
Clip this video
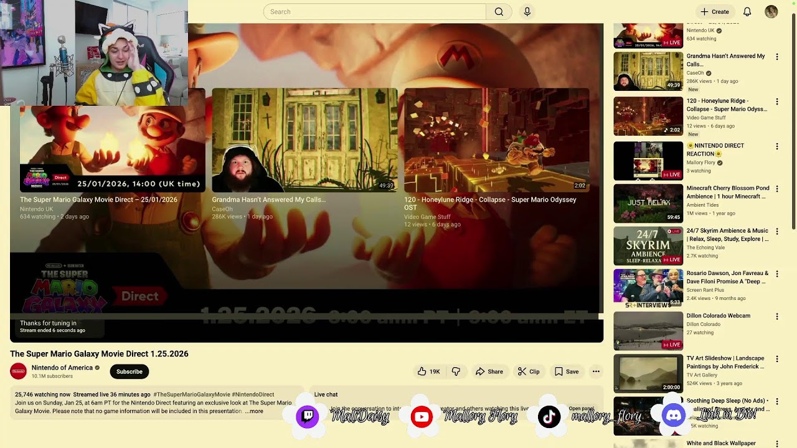point(529,371)
